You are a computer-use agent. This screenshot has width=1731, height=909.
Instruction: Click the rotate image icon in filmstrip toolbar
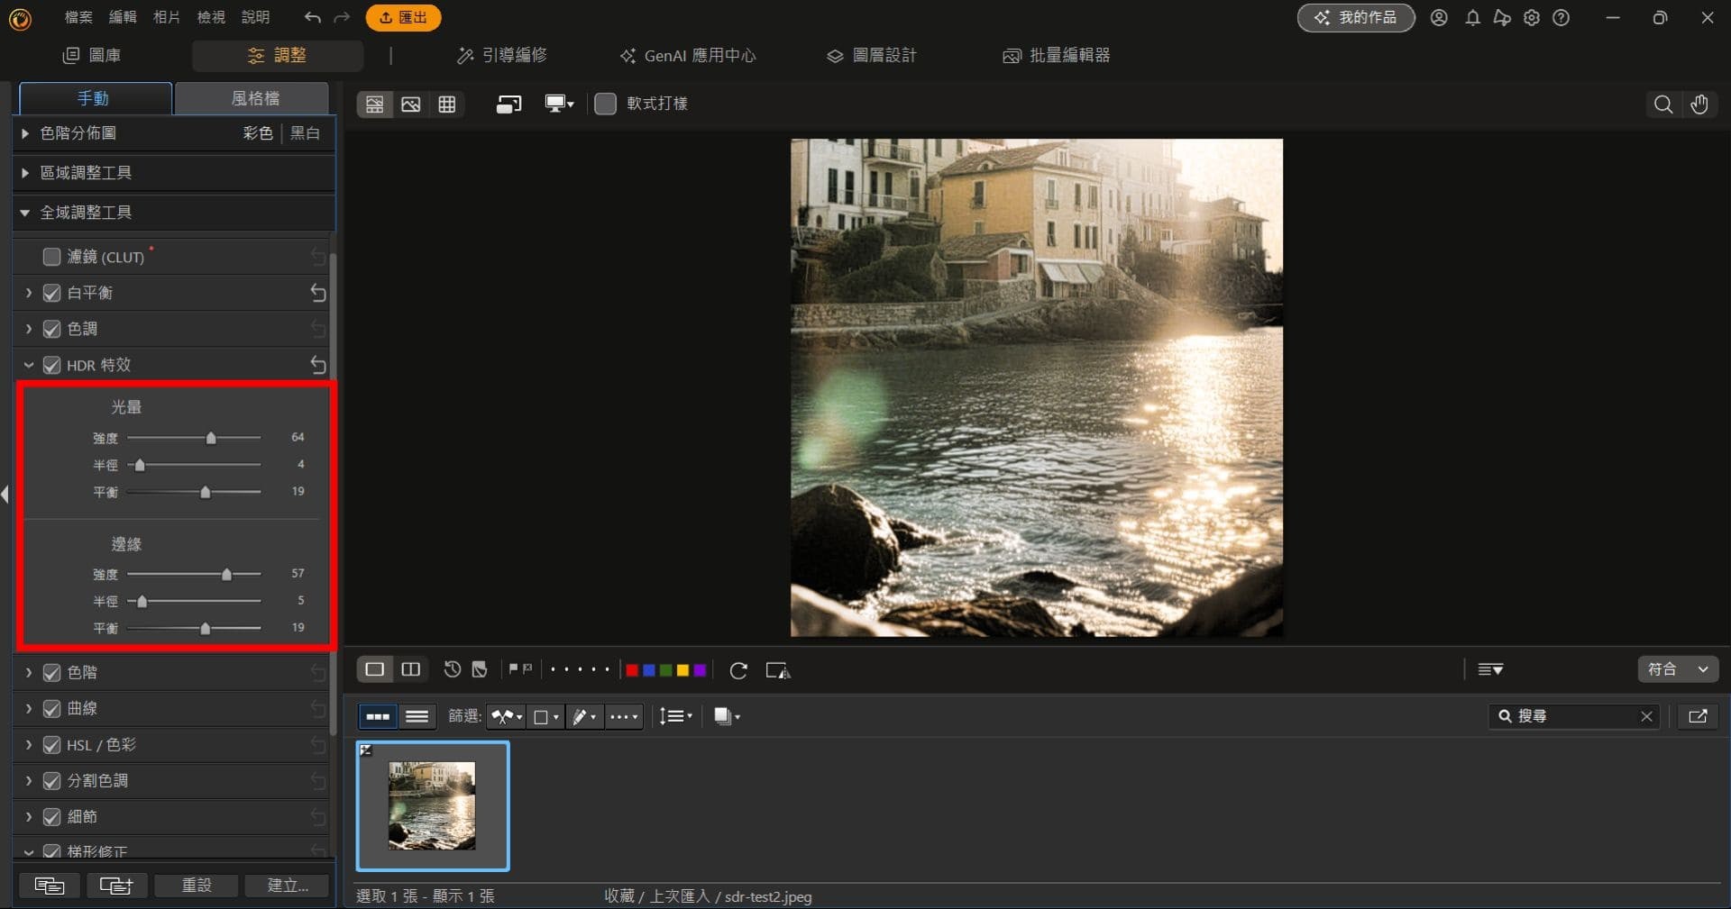739,670
